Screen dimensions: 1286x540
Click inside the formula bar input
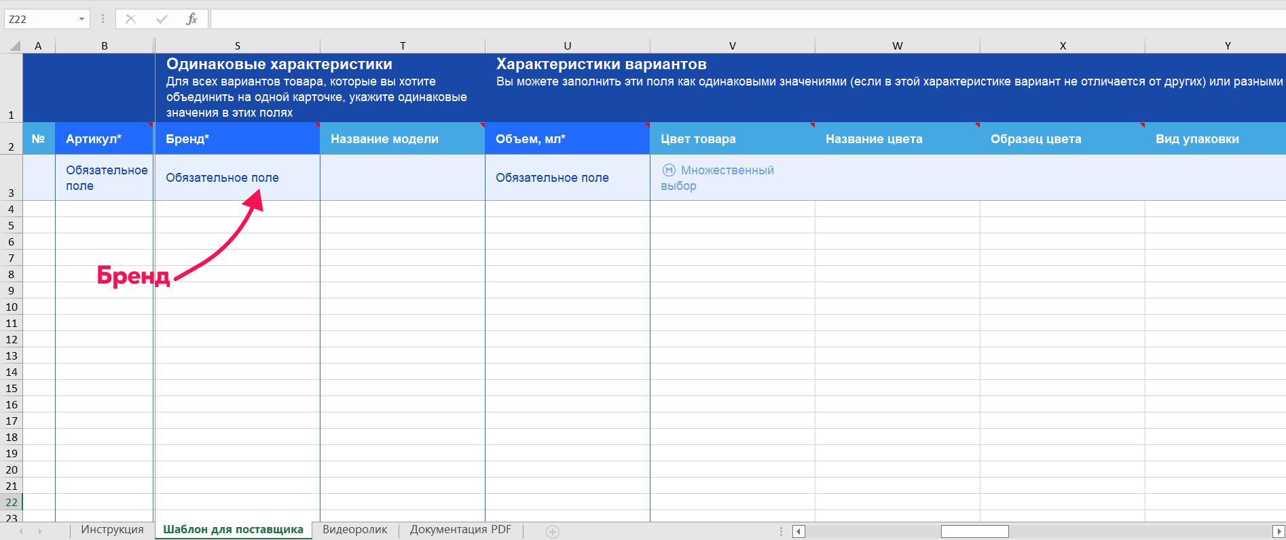pos(747,19)
